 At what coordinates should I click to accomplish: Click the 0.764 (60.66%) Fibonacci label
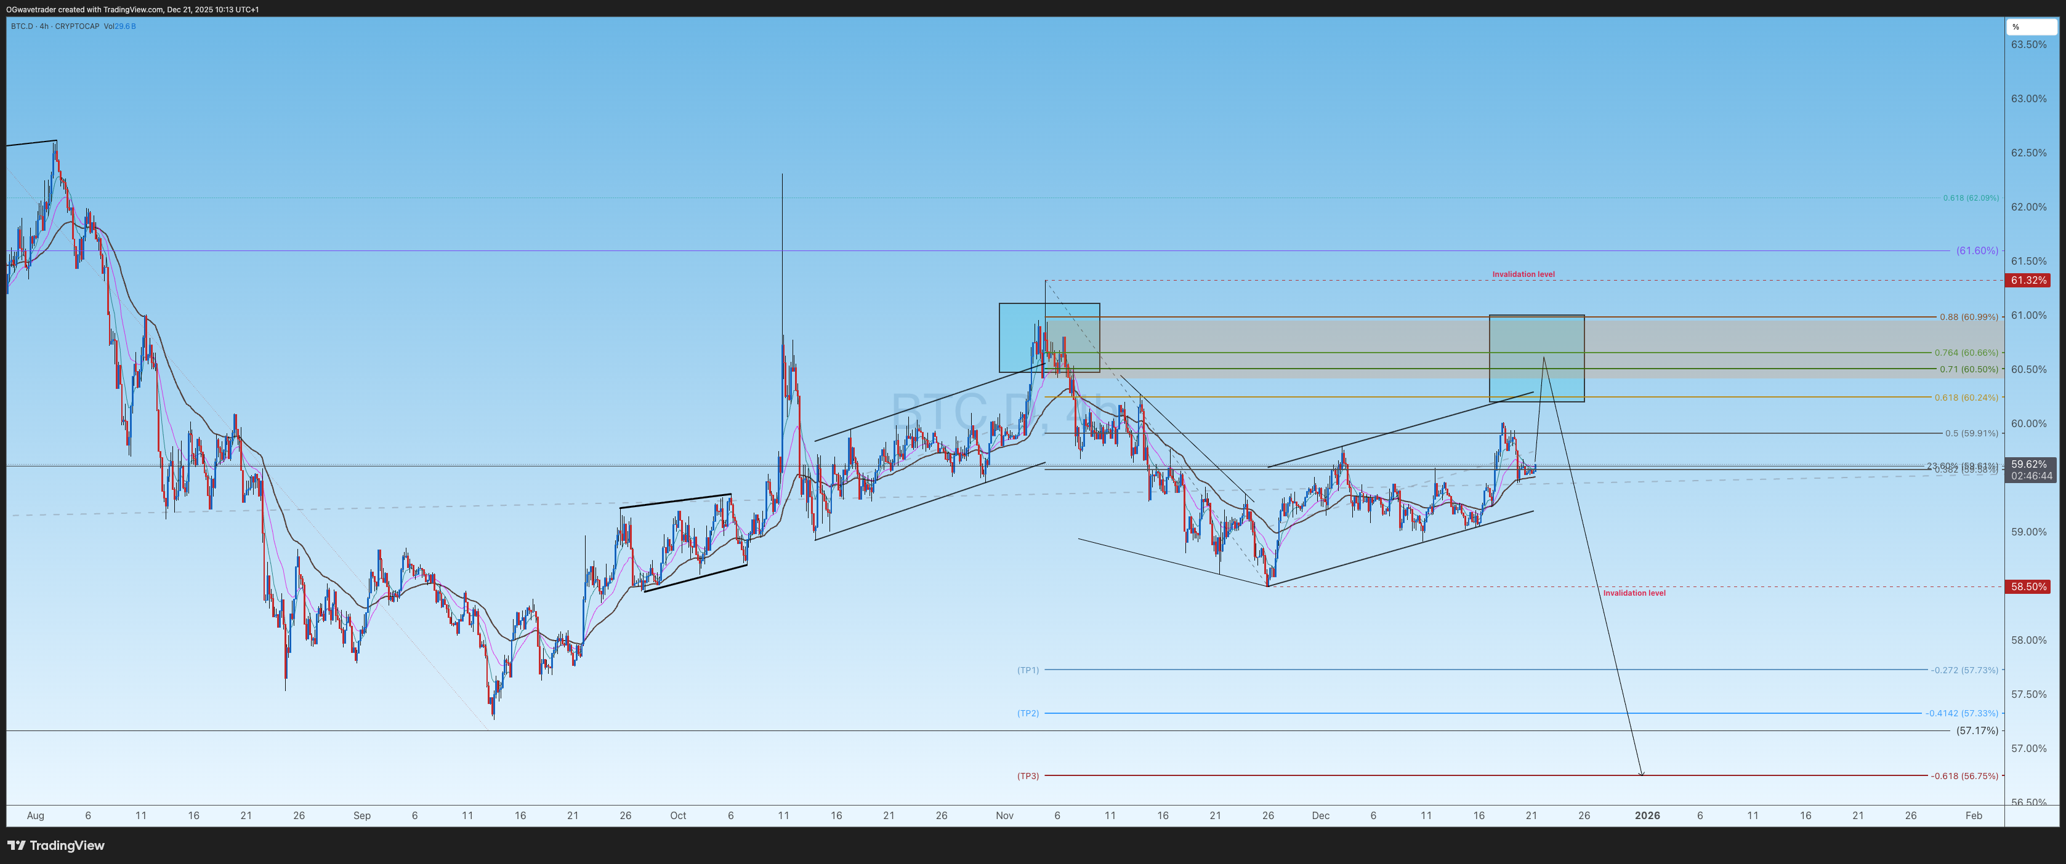1967,353
